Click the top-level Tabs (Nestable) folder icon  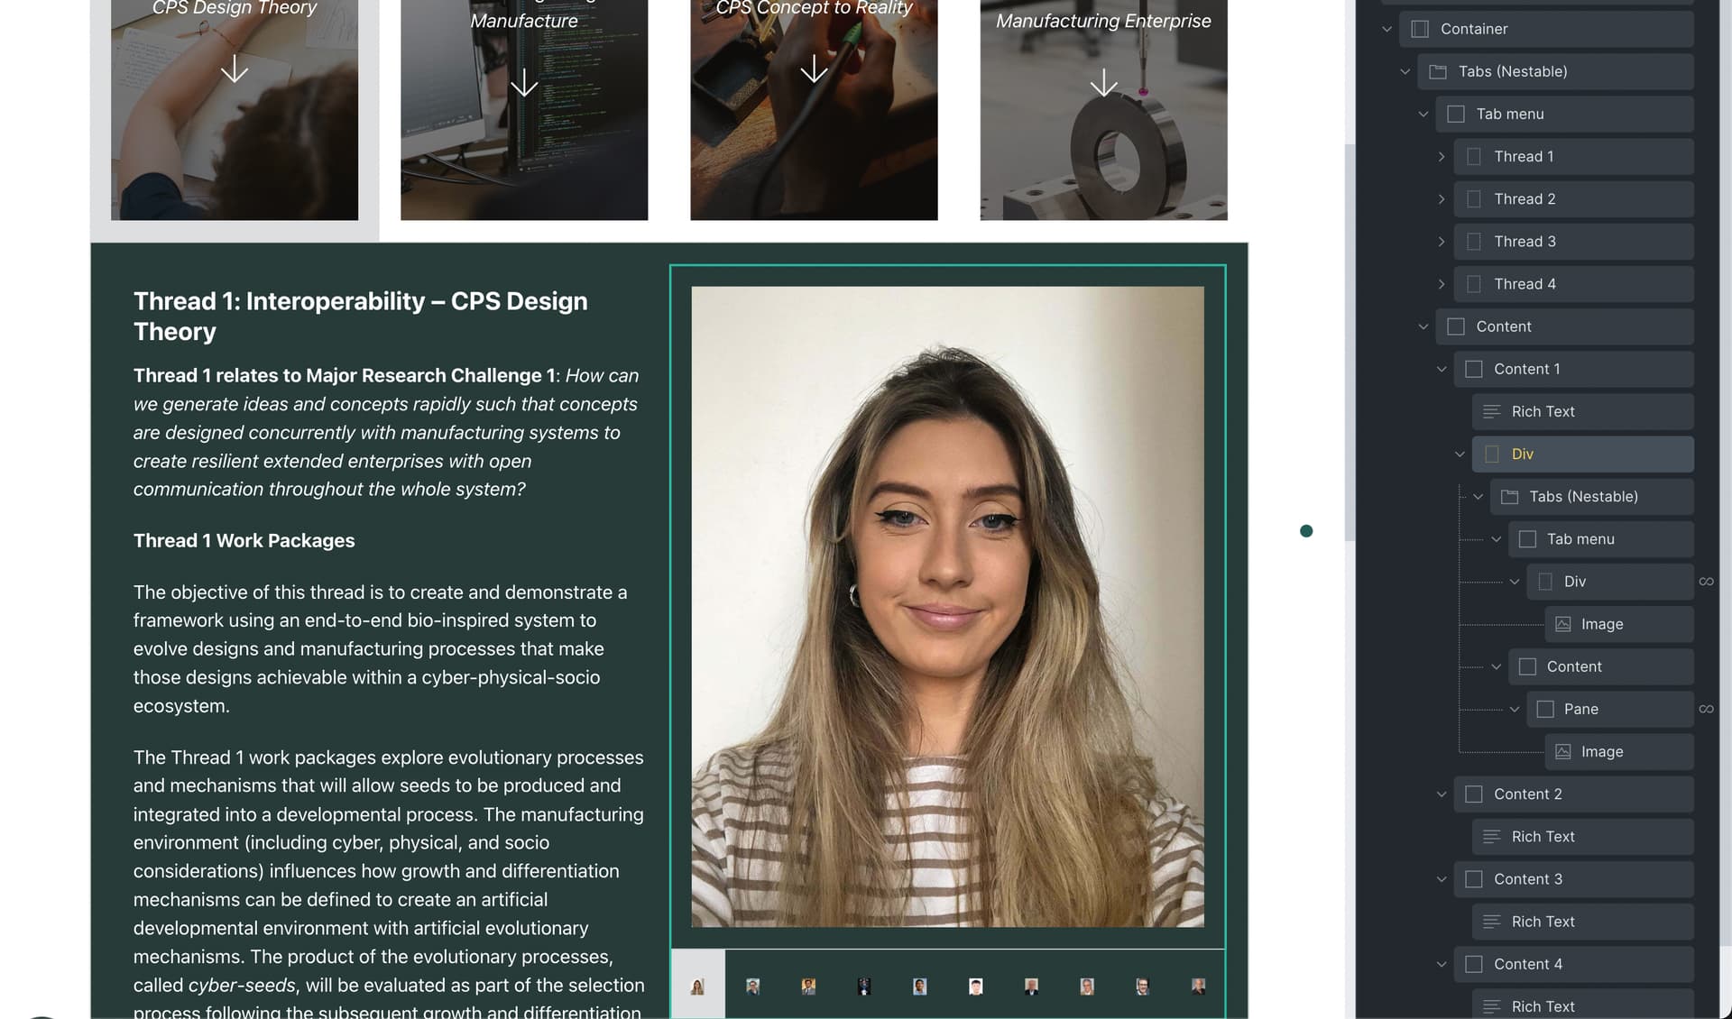click(x=1438, y=71)
